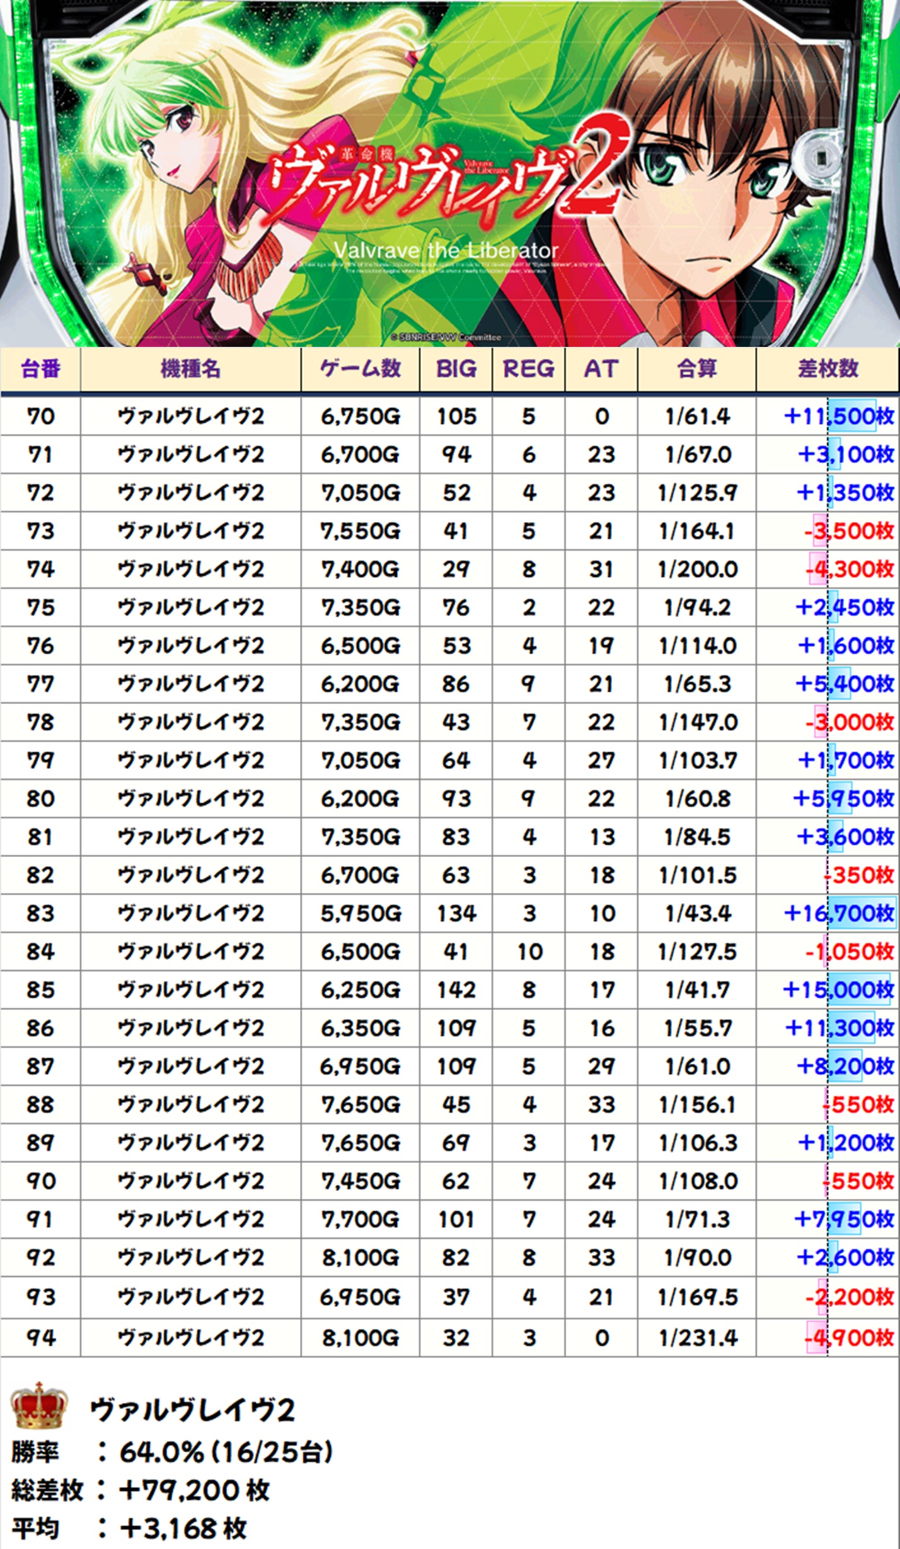Click the 1/231.4 combined rate
This screenshot has width=900, height=1549.
(x=697, y=1338)
